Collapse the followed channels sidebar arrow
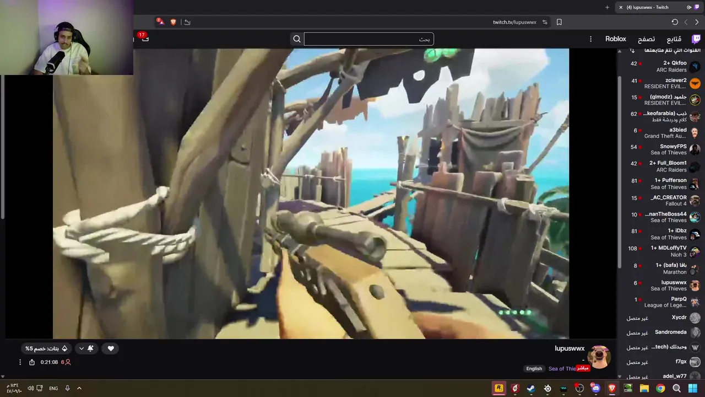 click(x=632, y=51)
